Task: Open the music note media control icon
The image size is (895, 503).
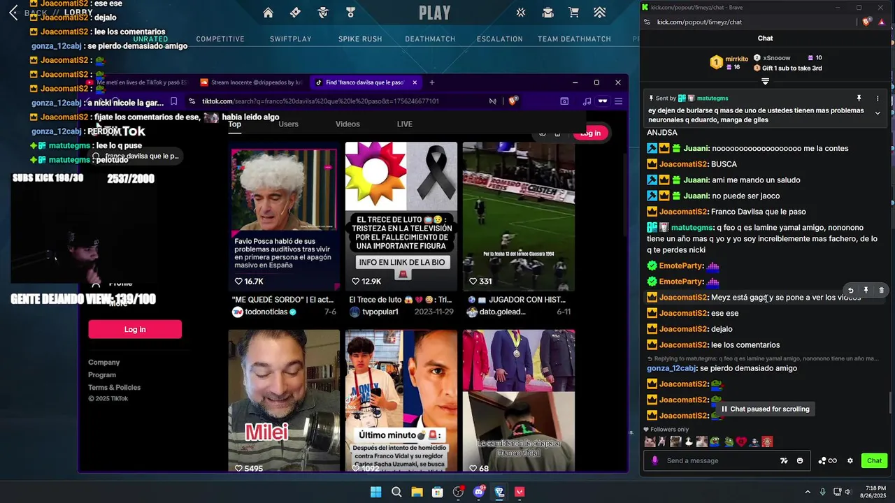Action: click(x=586, y=101)
